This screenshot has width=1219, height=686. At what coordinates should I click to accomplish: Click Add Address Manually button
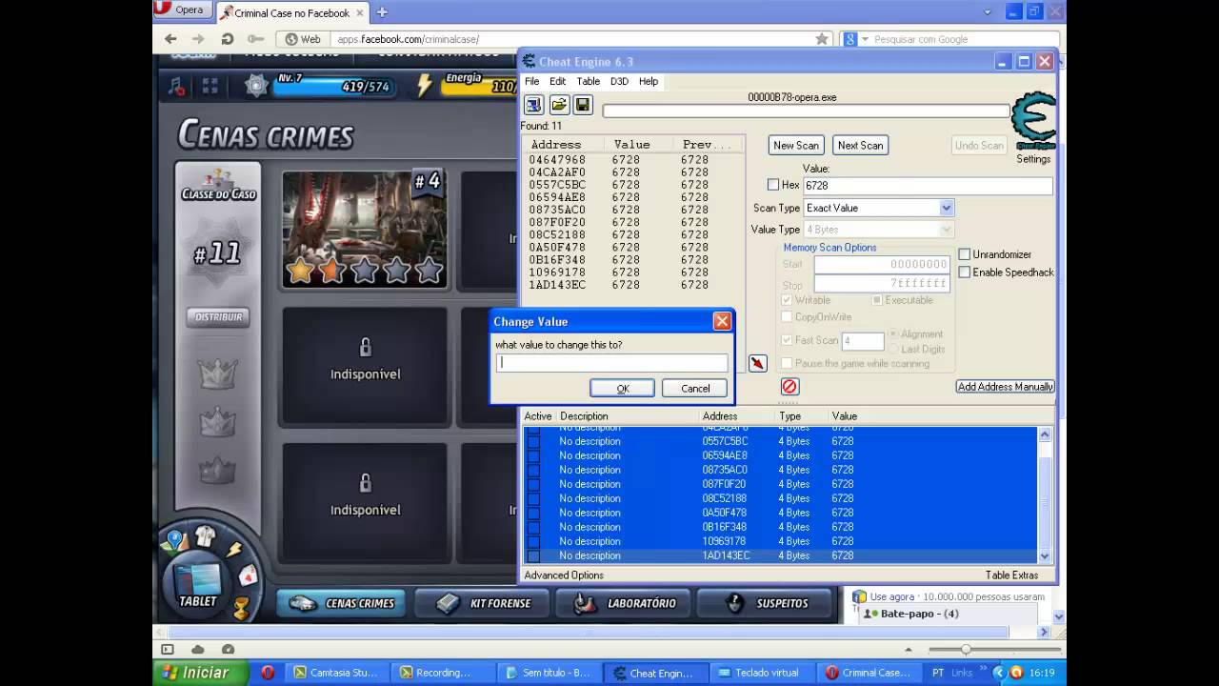[1005, 387]
